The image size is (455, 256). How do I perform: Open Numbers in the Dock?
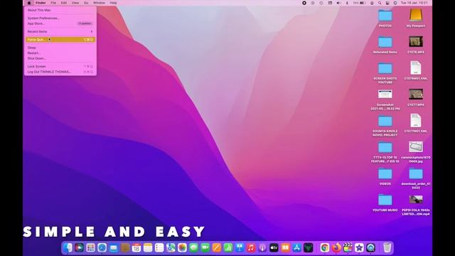228,247
